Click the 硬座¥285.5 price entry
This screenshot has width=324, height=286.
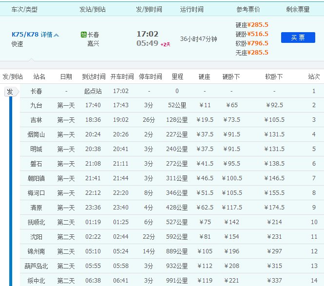tap(252, 25)
